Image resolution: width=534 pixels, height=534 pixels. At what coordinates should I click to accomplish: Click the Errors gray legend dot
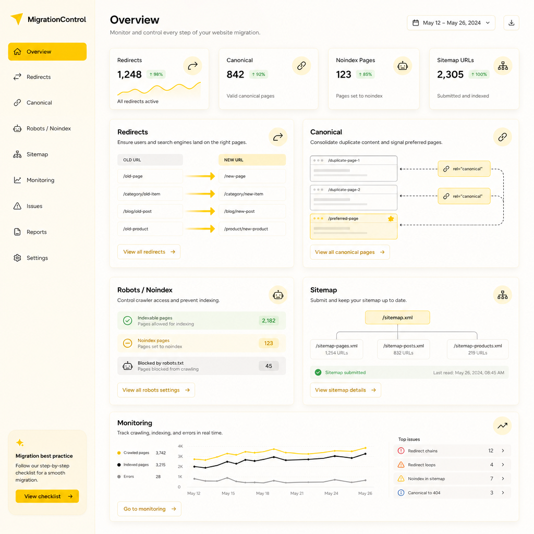pos(119,477)
